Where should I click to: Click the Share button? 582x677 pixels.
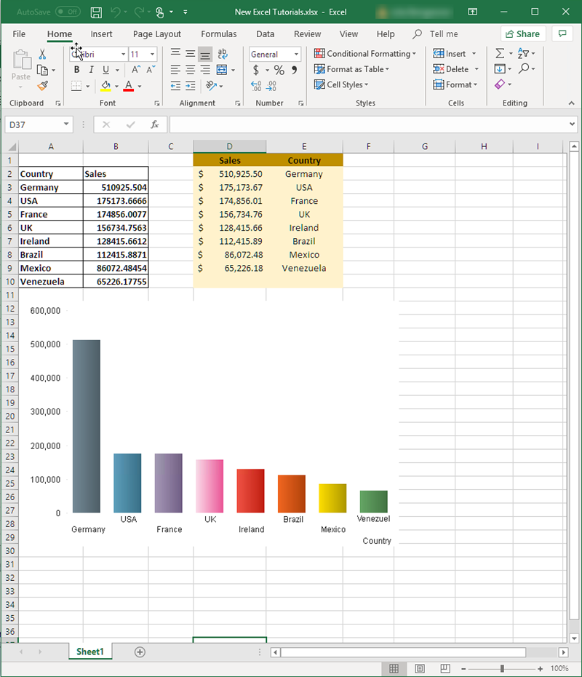tap(523, 33)
